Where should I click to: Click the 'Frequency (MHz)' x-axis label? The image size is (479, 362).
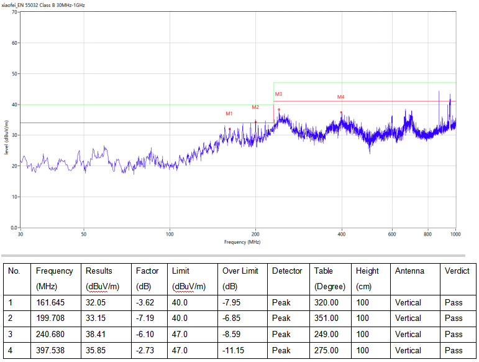(242, 242)
